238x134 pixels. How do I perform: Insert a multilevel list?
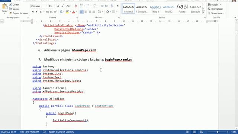point(94,6)
